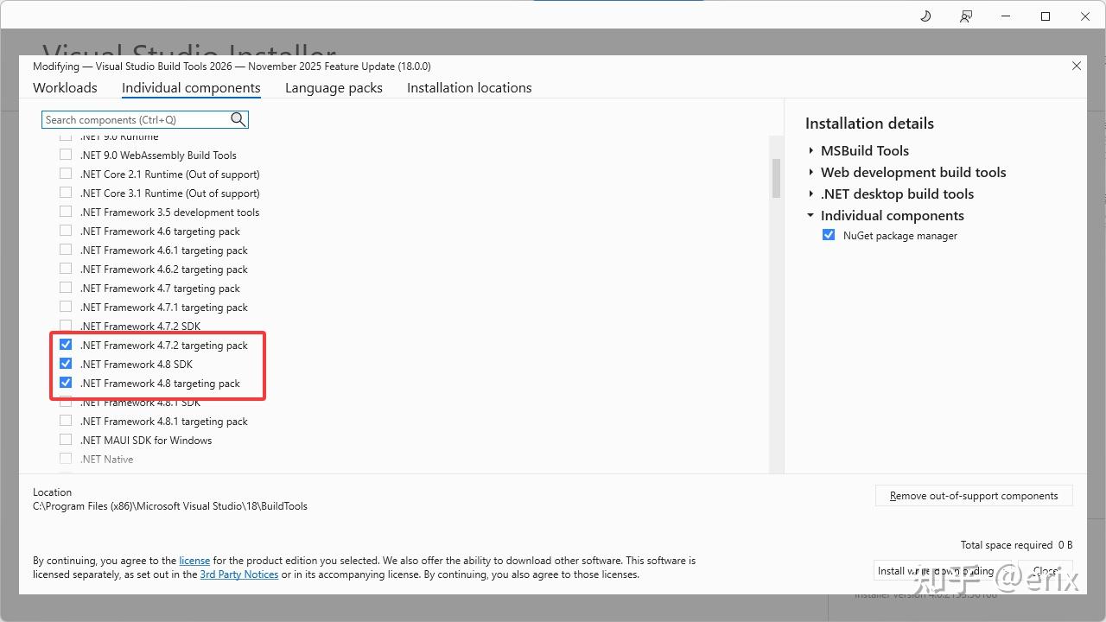Check .NET Framework 4.6.1 targeting pack
1106x622 pixels.
66,250
